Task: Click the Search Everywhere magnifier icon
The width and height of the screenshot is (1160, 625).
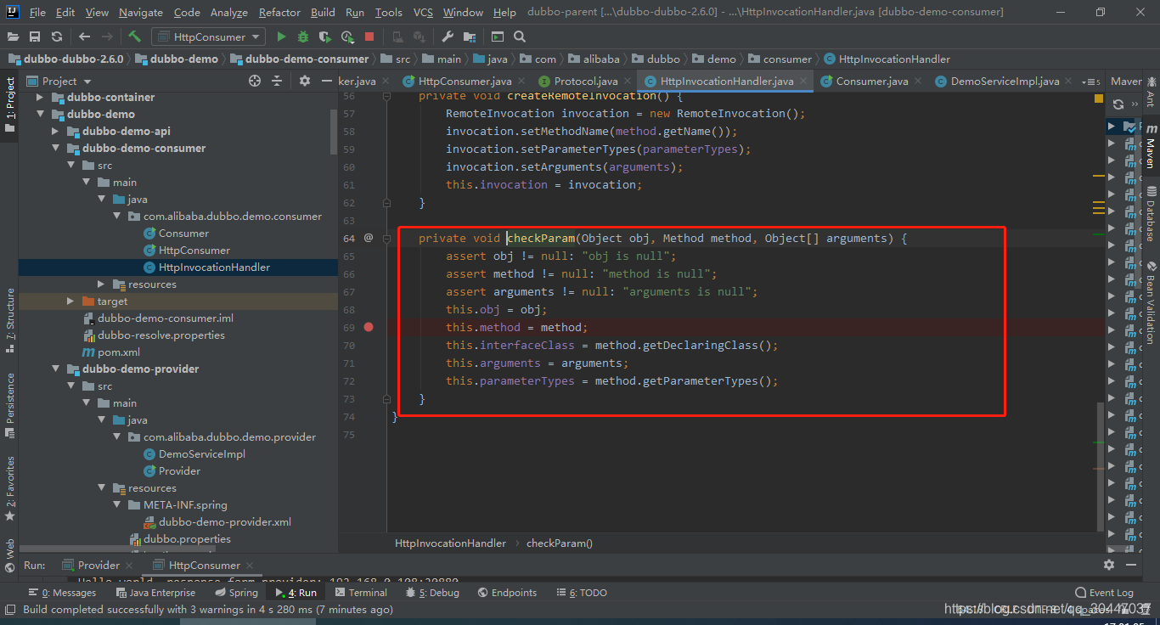Action: click(x=520, y=37)
